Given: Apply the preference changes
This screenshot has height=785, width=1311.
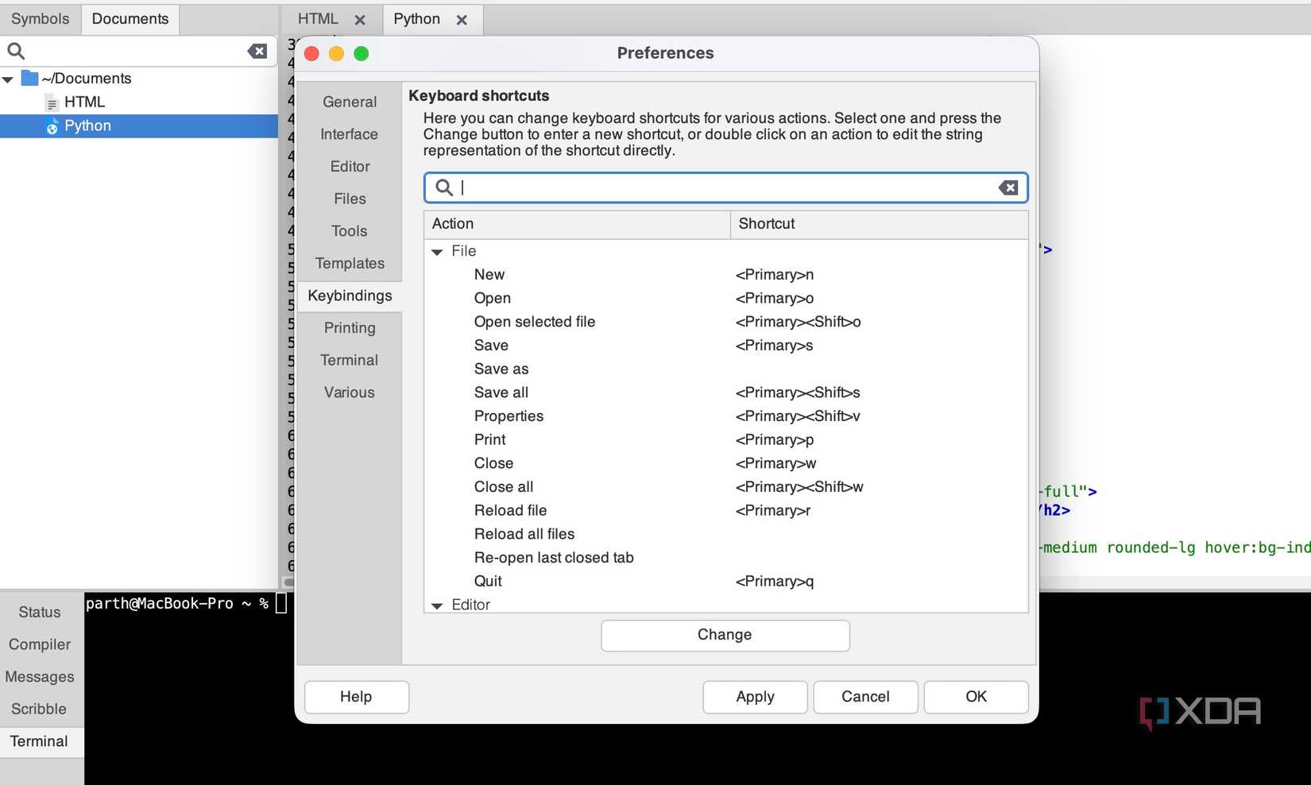Looking at the screenshot, I should click(754, 697).
